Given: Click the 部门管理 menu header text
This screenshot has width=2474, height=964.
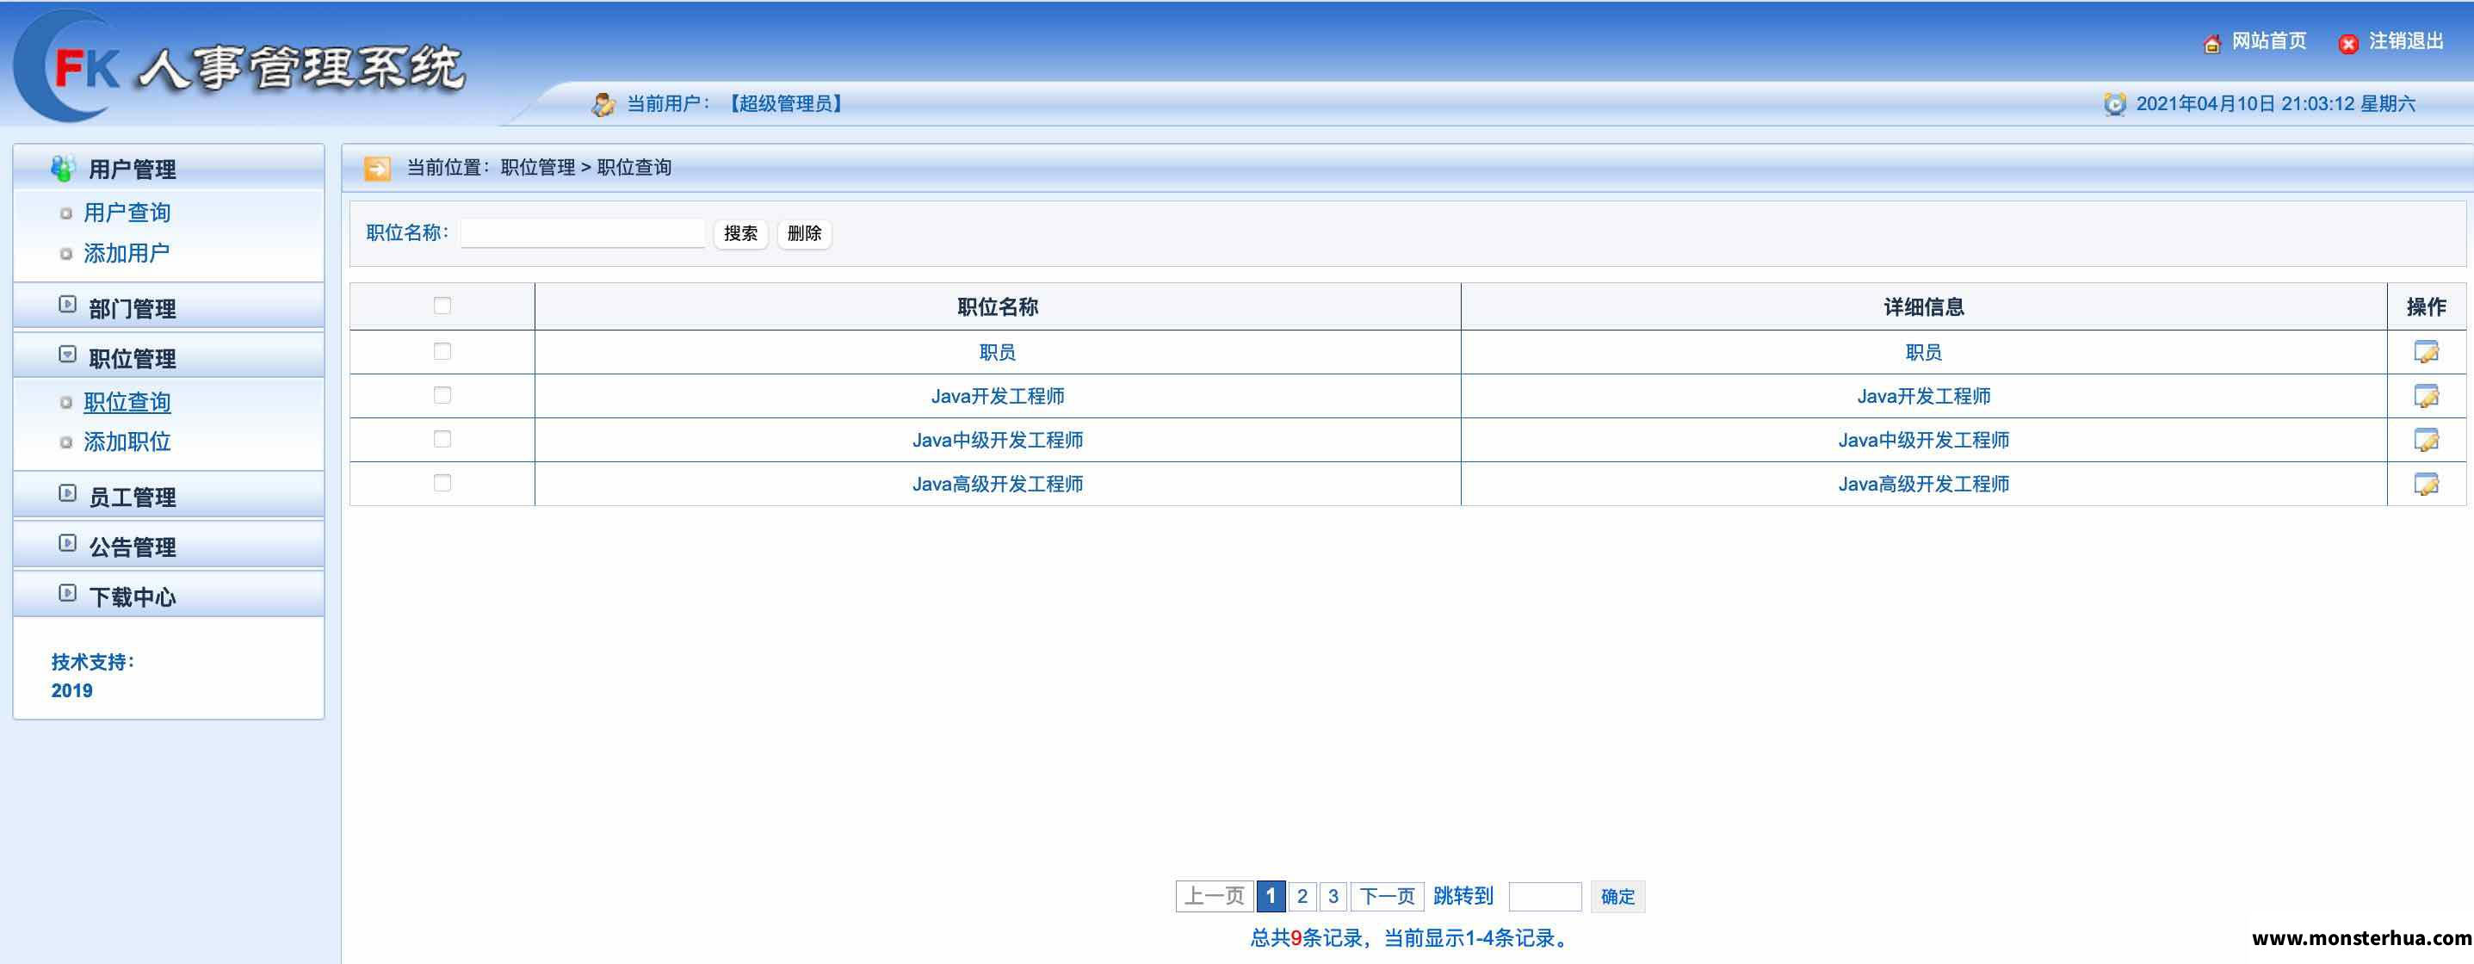Looking at the screenshot, I should (133, 308).
